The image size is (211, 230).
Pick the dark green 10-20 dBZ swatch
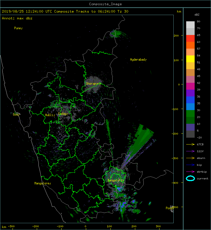(x=190, y=120)
